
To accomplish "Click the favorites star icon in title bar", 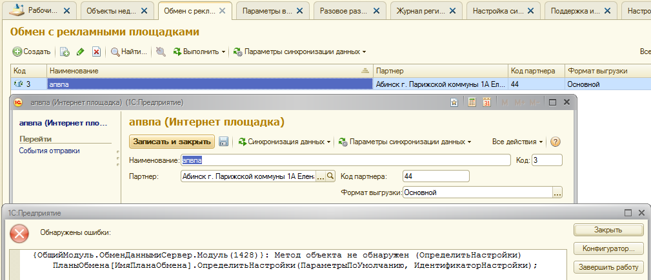I will point(454,102).
